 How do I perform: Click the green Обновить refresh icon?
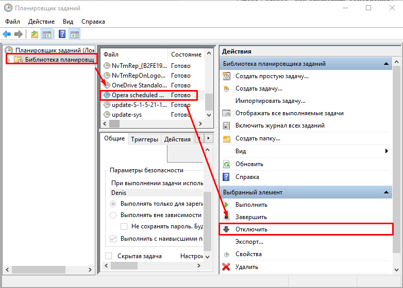click(226, 164)
